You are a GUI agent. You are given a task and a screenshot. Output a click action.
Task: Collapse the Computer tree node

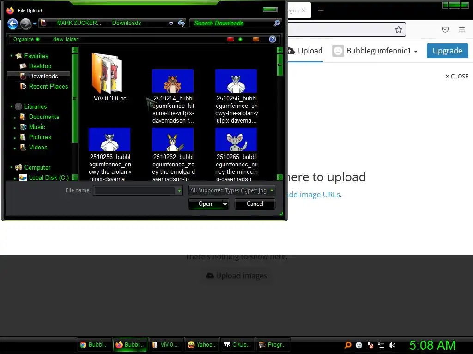pyautogui.click(x=12, y=167)
